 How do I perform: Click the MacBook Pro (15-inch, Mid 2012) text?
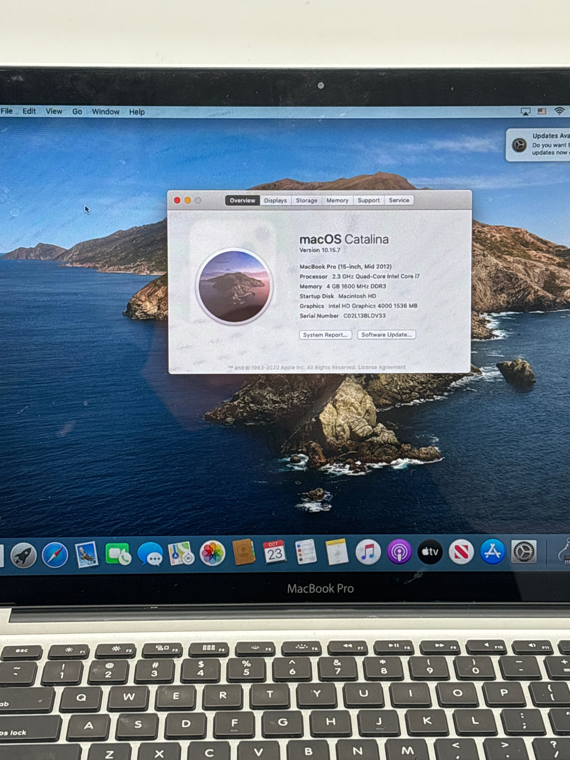(346, 267)
